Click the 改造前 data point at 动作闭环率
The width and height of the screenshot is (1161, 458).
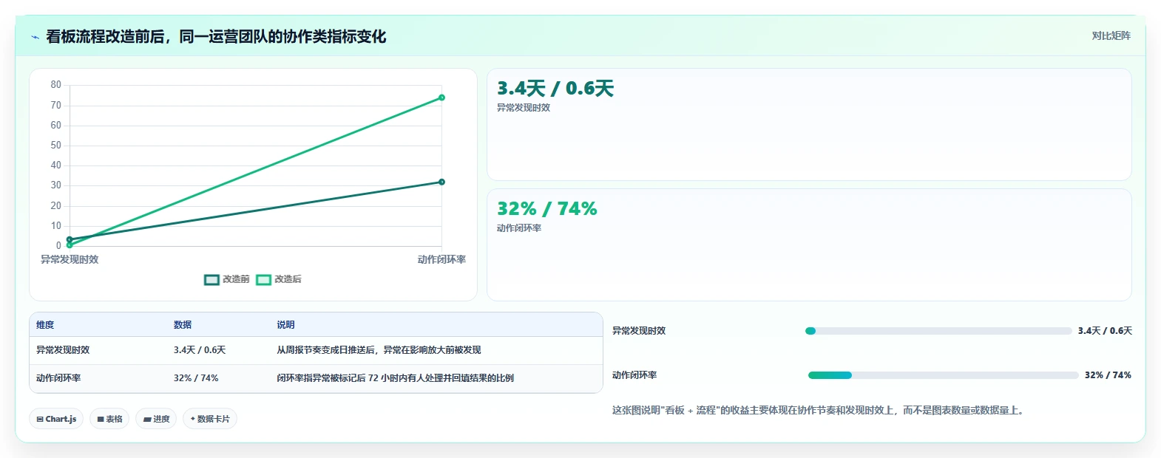(x=441, y=182)
